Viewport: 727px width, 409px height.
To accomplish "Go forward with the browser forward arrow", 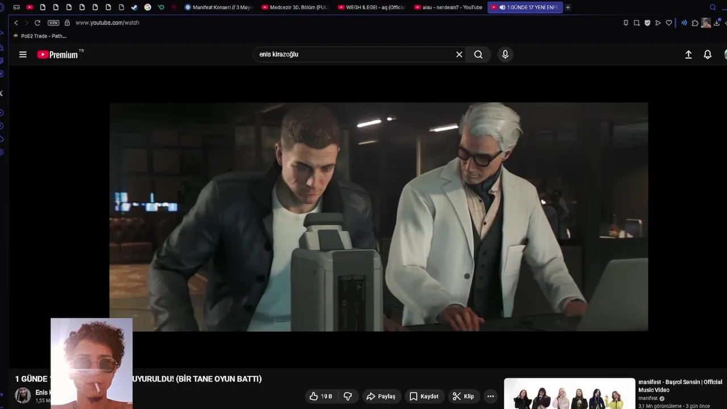I will tap(26, 23).
